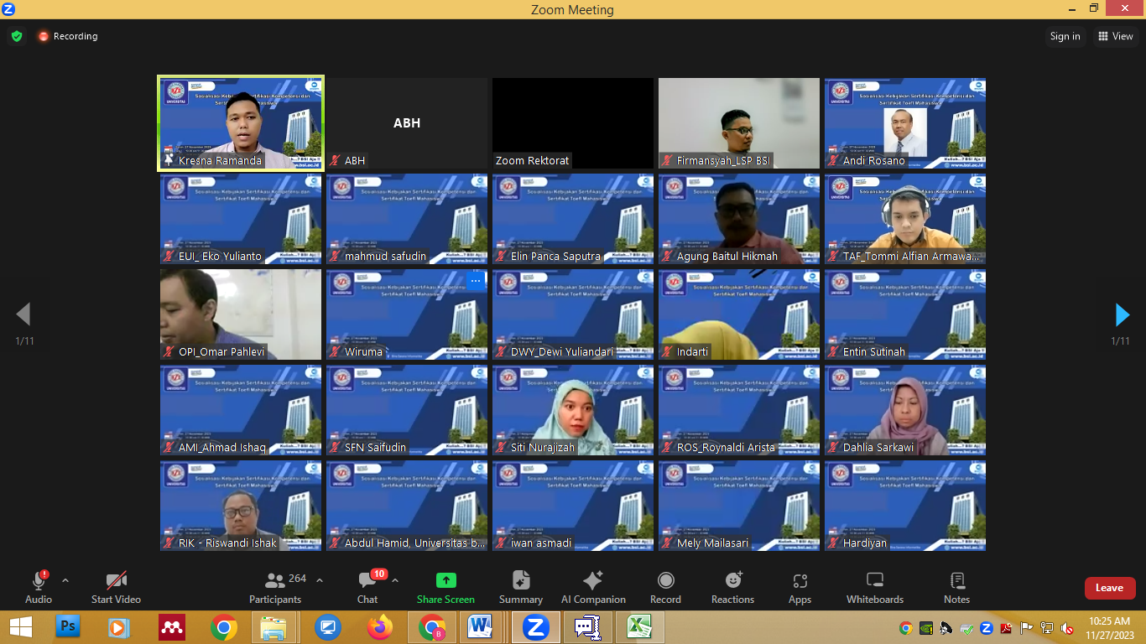Open the View layout menu
This screenshot has width=1146, height=644.
tap(1115, 36)
